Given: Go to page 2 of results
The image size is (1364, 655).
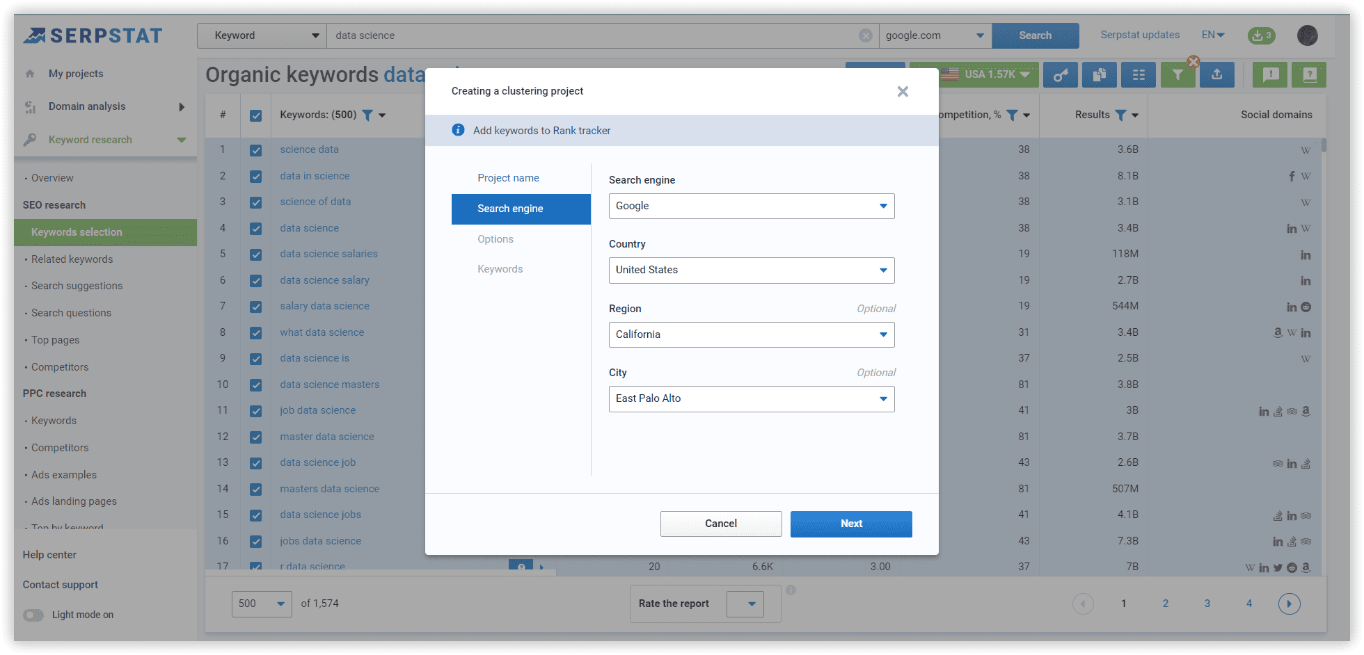Looking at the screenshot, I should [1165, 604].
